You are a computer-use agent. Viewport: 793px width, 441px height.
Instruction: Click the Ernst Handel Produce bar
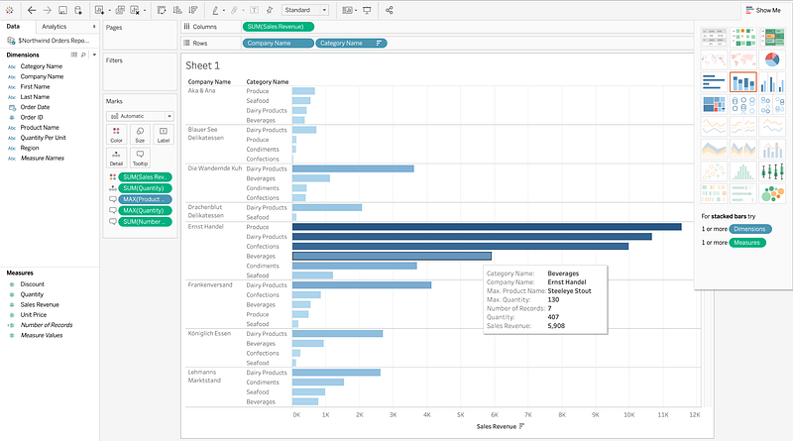coord(486,227)
